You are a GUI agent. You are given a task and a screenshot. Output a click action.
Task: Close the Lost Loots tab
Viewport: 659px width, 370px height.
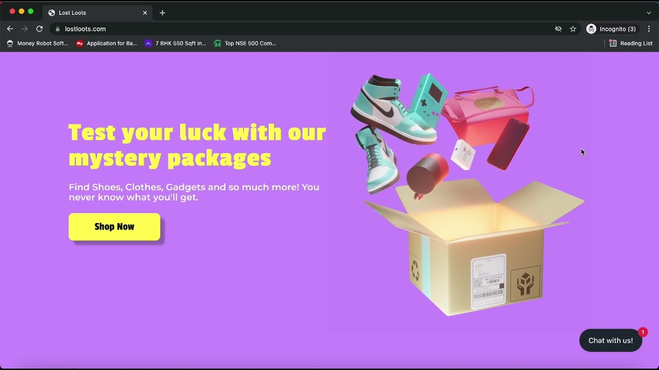145,12
